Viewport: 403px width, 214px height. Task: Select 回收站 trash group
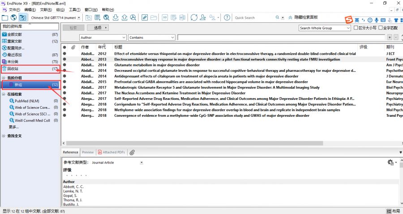pos(30,69)
